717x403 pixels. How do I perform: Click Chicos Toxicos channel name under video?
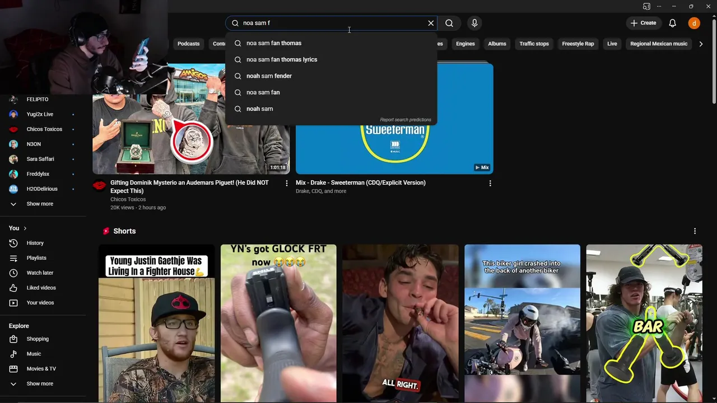click(x=128, y=199)
